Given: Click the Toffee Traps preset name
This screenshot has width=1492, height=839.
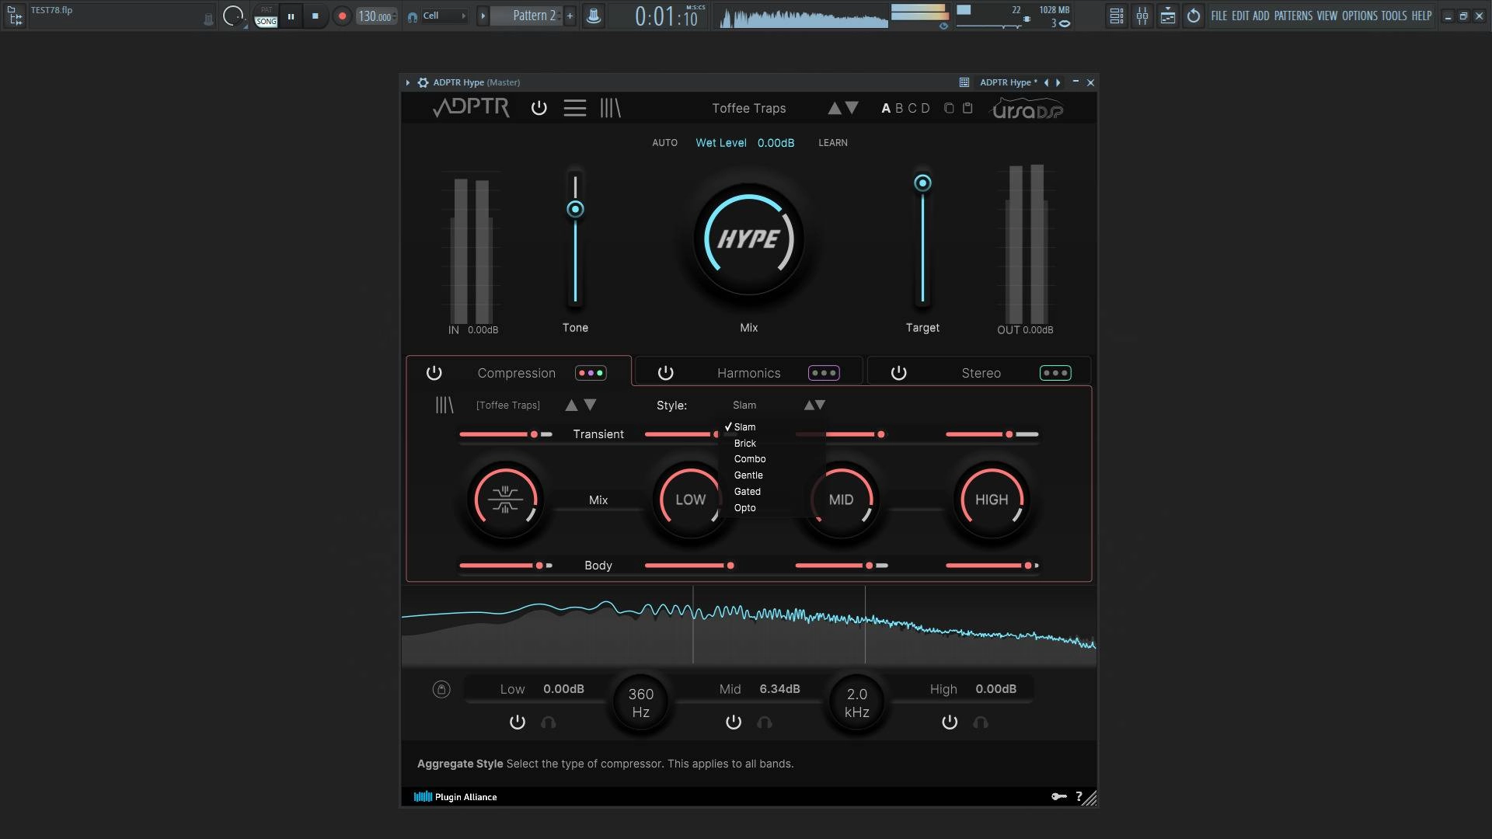Looking at the screenshot, I should pyautogui.click(x=748, y=108).
